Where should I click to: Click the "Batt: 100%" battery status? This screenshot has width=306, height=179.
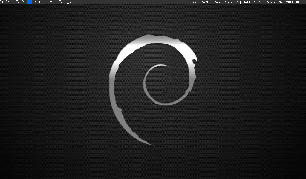252,2
